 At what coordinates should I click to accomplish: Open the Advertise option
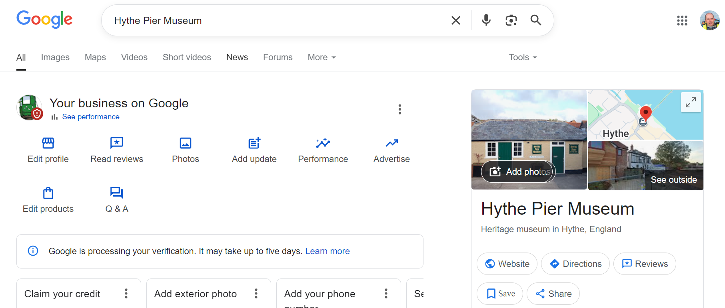coord(392,150)
